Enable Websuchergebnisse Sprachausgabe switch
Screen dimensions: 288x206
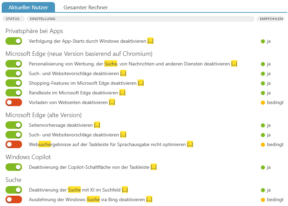[x=14, y=144]
